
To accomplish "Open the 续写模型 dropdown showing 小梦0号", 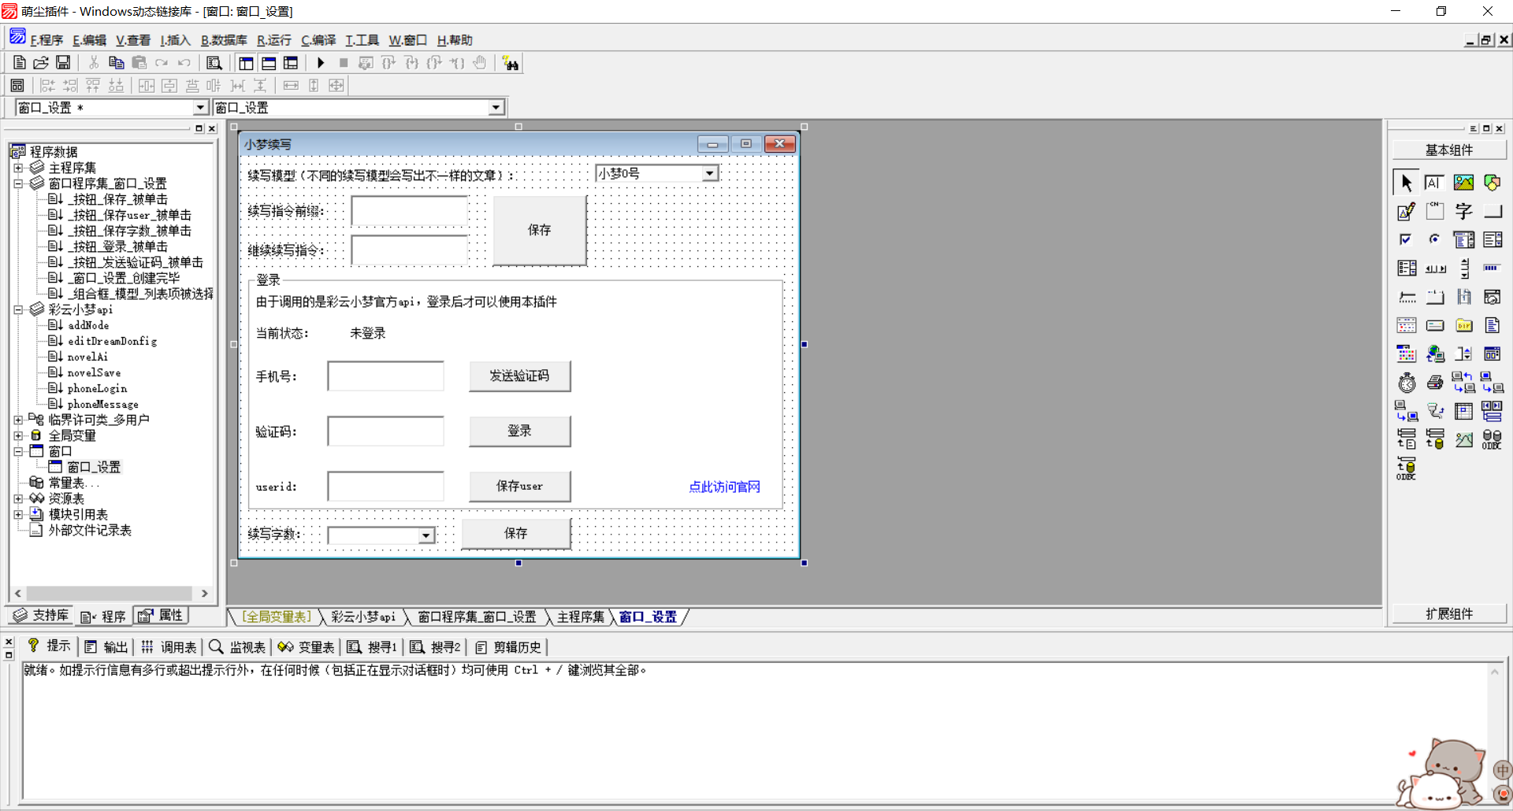I will click(x=709, y=172).
